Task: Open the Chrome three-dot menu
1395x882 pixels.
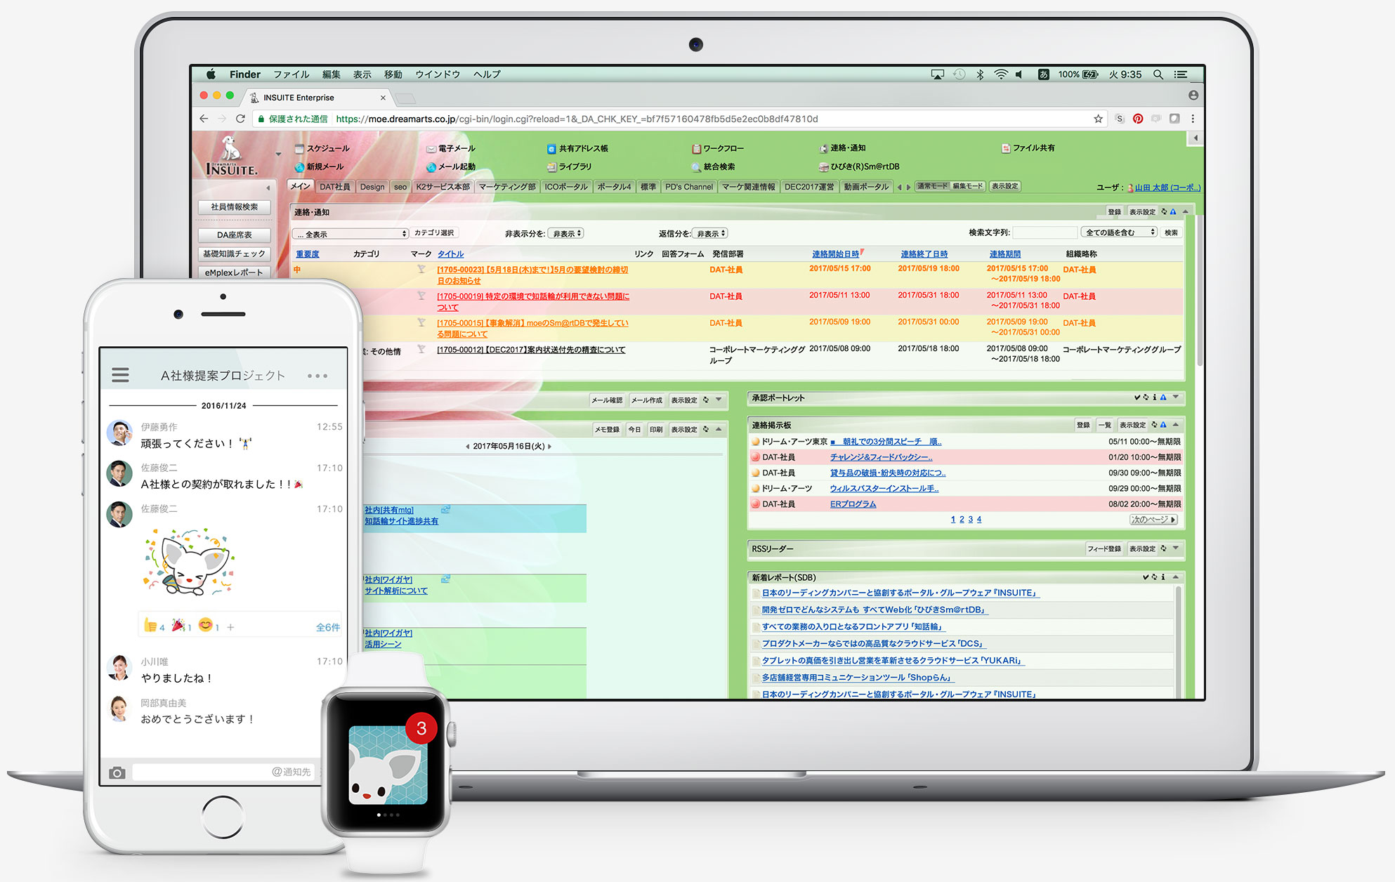Action: 1193,119
